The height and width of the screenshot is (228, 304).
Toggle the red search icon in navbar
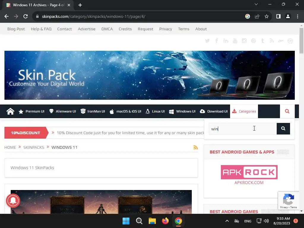click(x=287, y=111)
